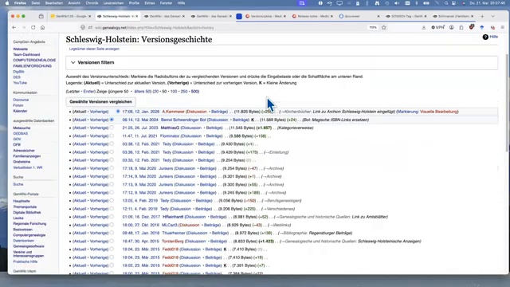This screenshot has width=510, height=287.
Task: Close the Schleswig-Holstein tab
Action: [x=136, y=16]
